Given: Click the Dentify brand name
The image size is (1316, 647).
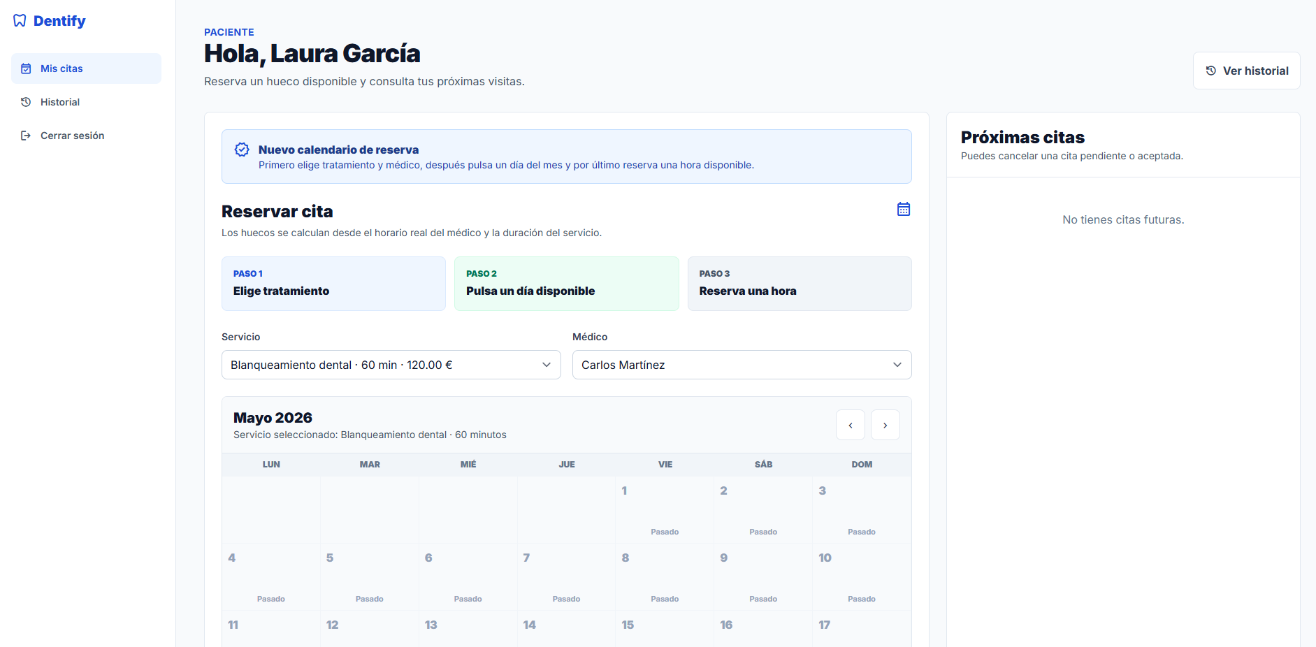Looking at the screenshot, I should (59, 21).
